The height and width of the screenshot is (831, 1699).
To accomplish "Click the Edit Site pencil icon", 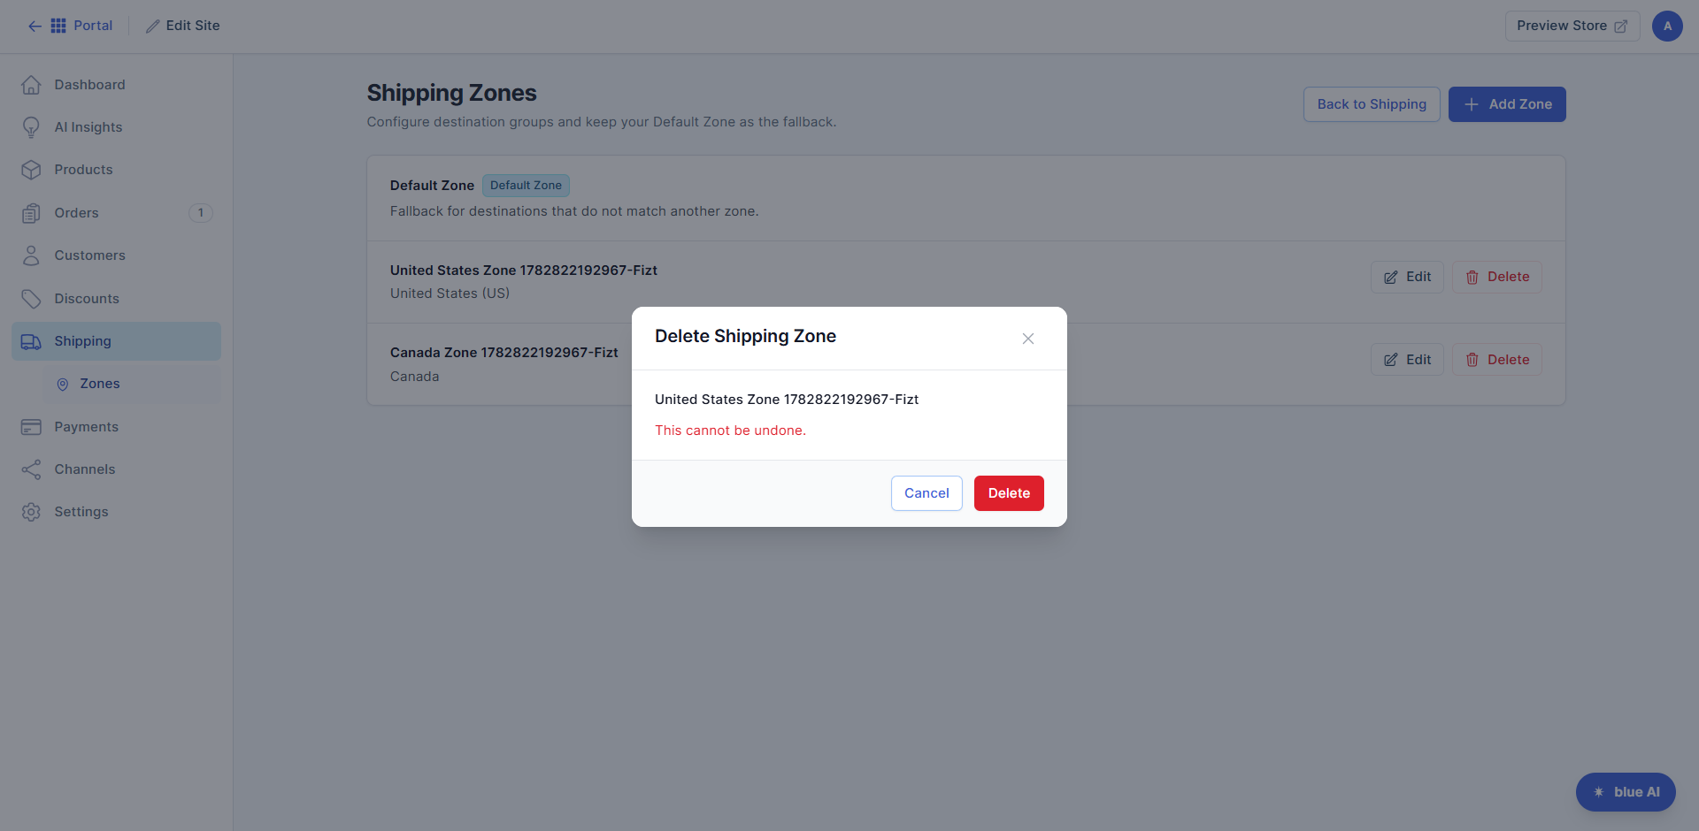I will pos(153,27).
